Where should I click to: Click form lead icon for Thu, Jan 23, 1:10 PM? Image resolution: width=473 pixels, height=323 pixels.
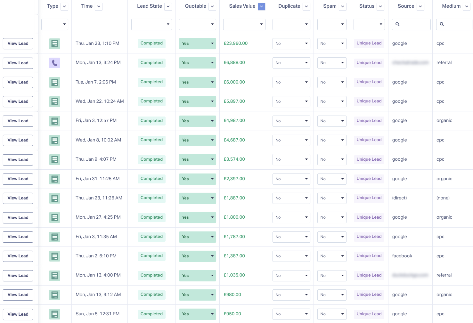(54, 44)
